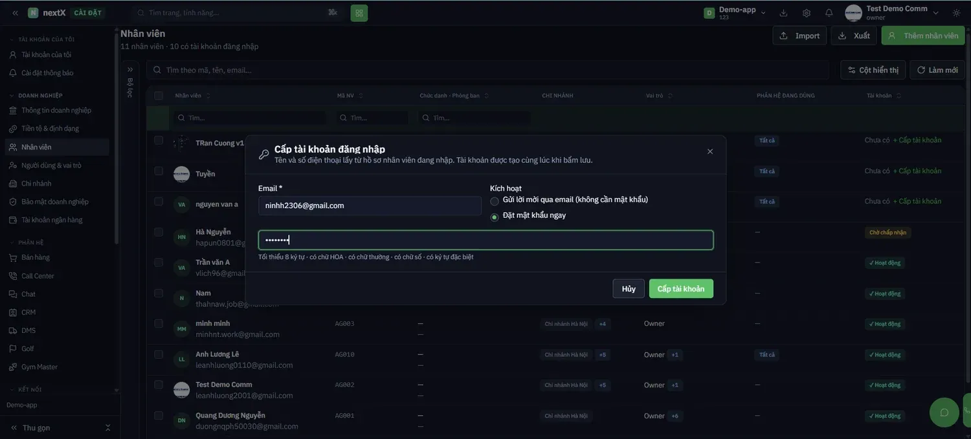The image size is (971, 439).
Task: Click the Bảo mật doanh nghiệp shield icon
Action: pos(13,202)
